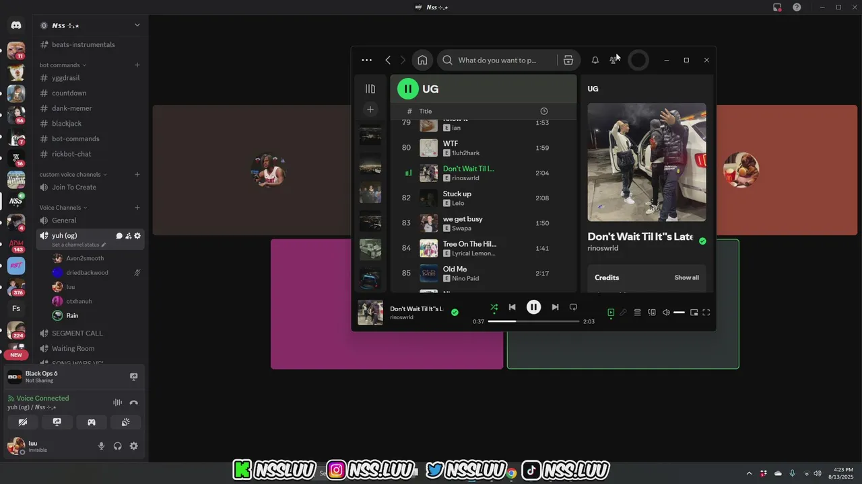Screen dimensions: 862x484
Task: Open Spotify three-dots menu
Action: coord(366,60)
